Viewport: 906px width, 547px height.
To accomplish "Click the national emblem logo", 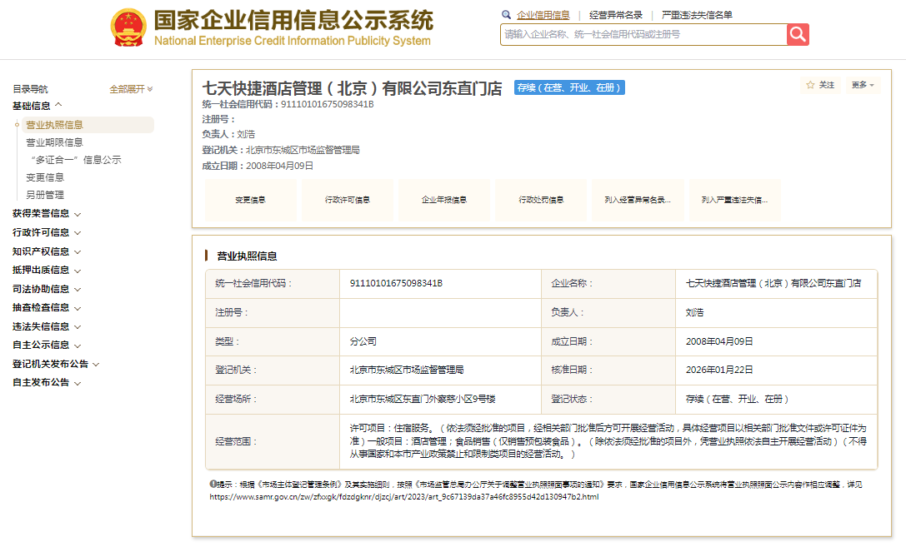I will click(128, 27).
